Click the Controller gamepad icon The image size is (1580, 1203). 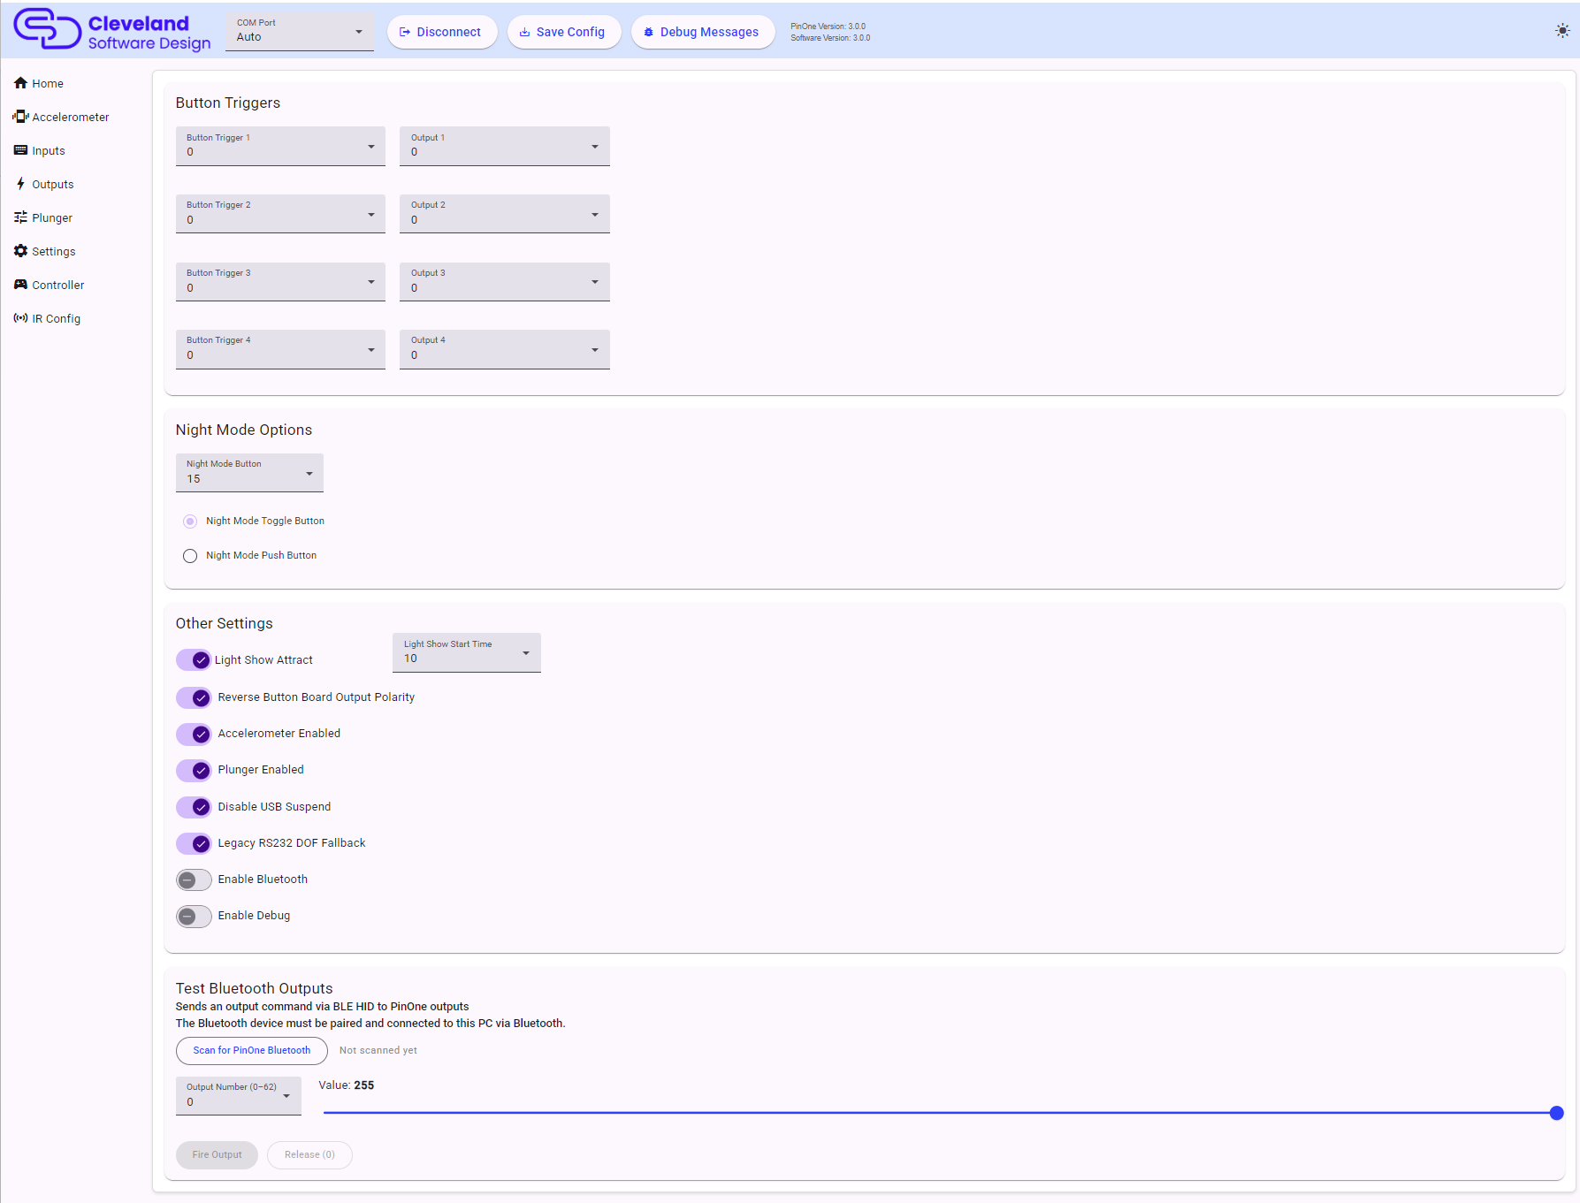(x=20, y=285)
